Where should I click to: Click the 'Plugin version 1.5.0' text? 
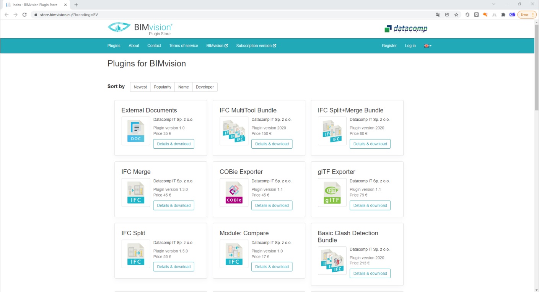(x=171, y=251)
